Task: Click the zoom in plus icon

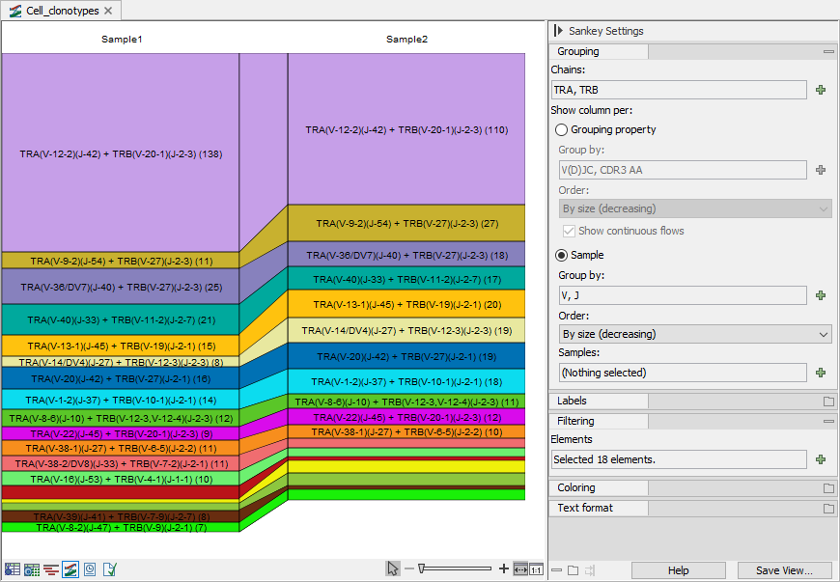Action: pos(504,568)
